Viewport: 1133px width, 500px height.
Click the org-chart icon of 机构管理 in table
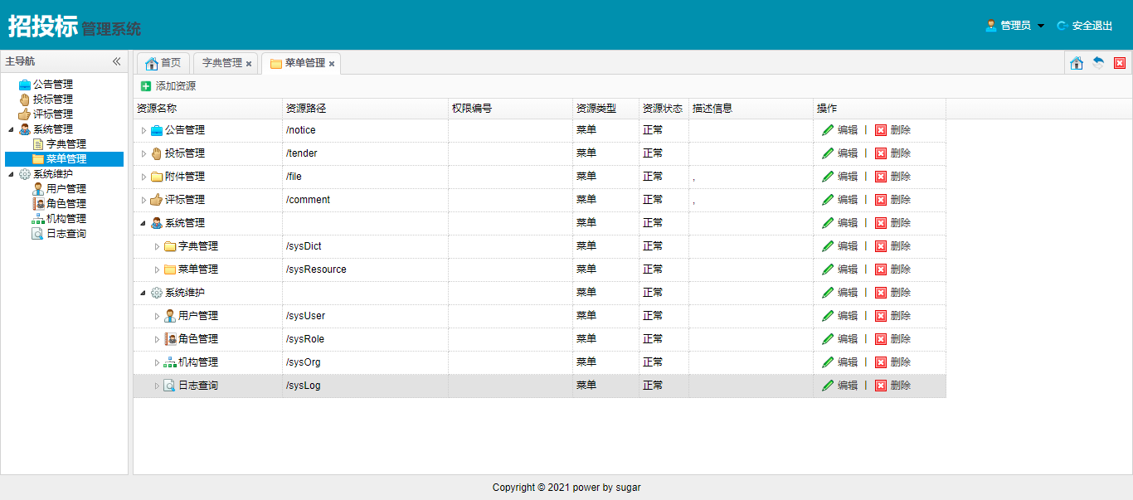click(x=170, y=362)
